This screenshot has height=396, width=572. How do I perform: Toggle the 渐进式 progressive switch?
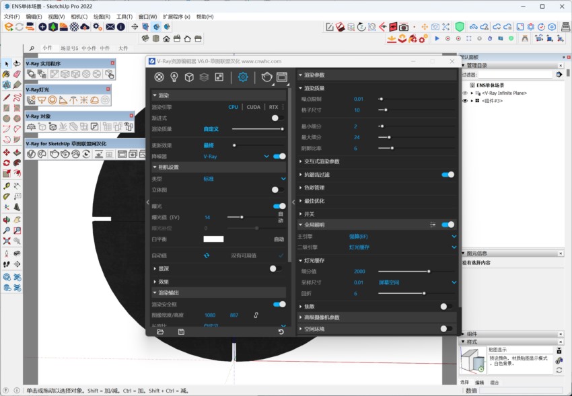point(278,118)
